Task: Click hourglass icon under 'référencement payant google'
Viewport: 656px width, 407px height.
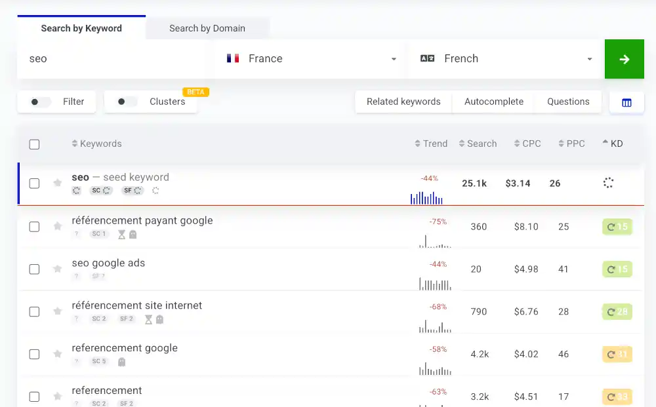Action: click(x=121, y=235)
